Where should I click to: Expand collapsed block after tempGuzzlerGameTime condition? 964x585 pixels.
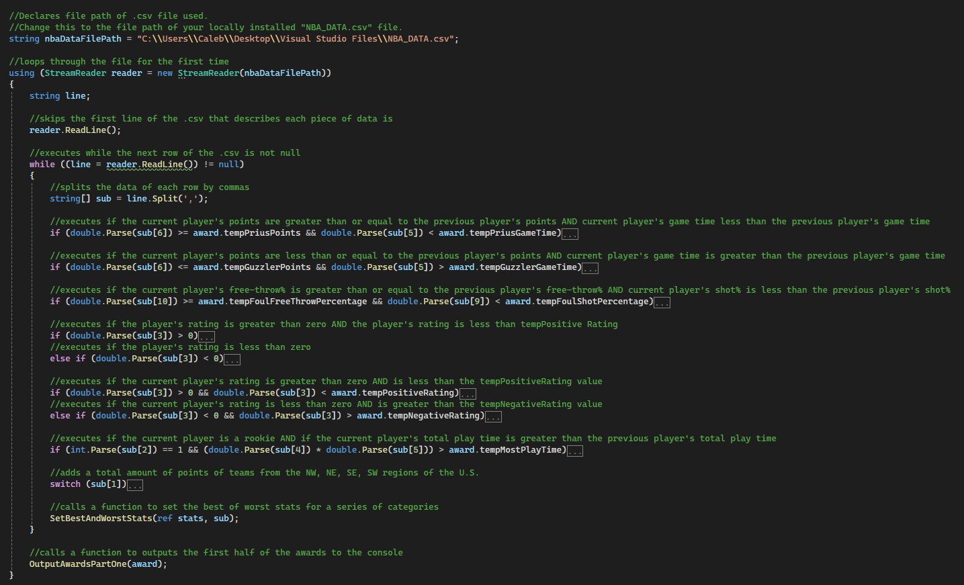(x=590, y=268)
